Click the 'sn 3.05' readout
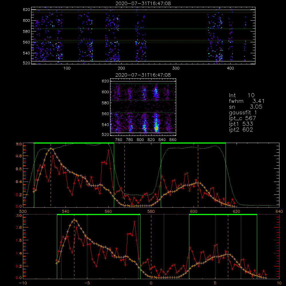This screenshot has height=286, width=286. pyautogui.click(x=245, y=107)
